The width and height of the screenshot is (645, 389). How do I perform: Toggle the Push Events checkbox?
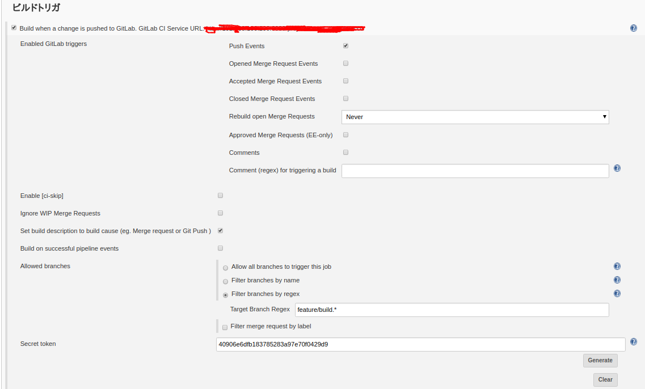point(345,45)
